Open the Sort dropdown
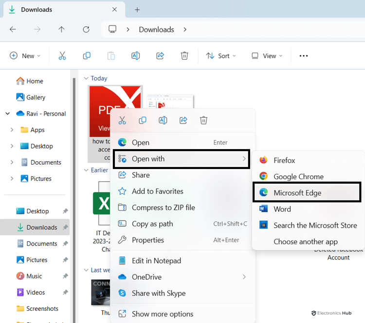The width and height of the screenshot is (365, 323). [x=221, y=56]
